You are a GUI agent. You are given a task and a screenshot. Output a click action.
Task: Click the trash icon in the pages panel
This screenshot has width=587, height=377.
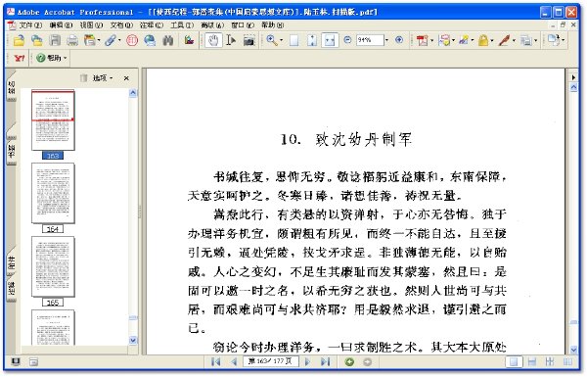(x=83, y=78)
